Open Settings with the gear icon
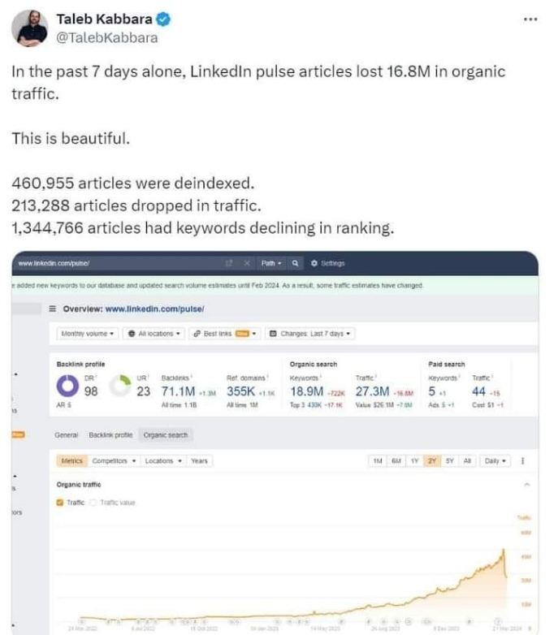The height and width of the screenshot is (635, 554). click(327, 263)
